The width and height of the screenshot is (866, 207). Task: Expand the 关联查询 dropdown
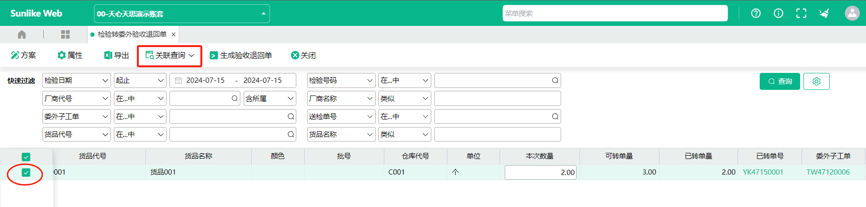[x=170, y=56]
